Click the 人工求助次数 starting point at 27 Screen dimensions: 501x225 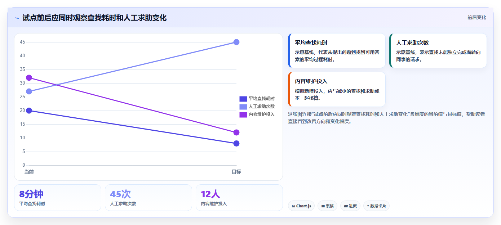coord(29,91)
